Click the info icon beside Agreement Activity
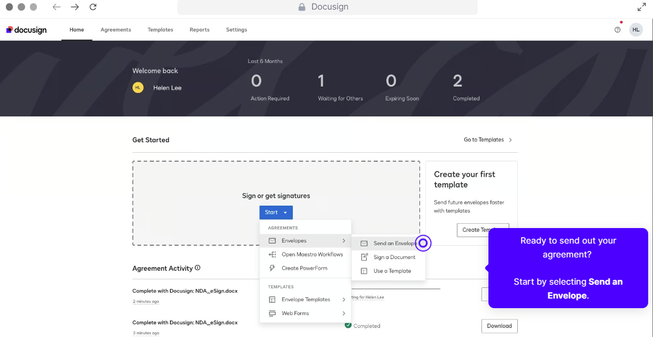653x337 pixels. point(198,268)
